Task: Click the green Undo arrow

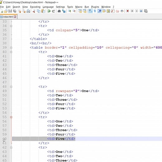Action: [x=49, y=11]
